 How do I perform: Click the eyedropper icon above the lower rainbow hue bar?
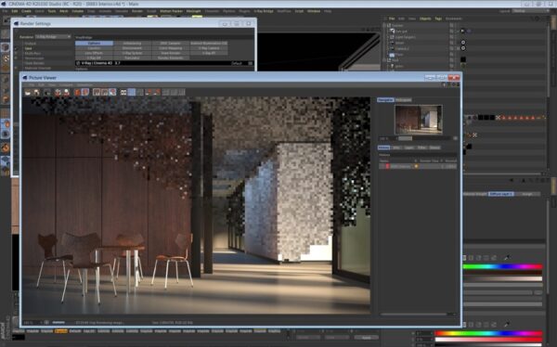(507, 325)
